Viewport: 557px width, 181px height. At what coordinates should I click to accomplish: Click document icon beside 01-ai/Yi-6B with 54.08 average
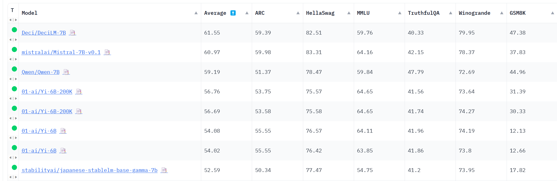(x=63, y=131)
